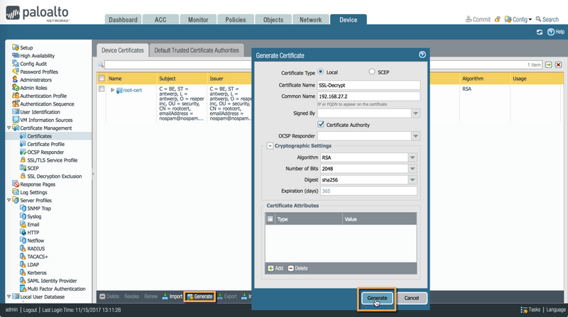Open Default Trusted Certificate Authorities tab
Image resolution: width=568 pixels, height=317 pixels.
pos(197,50)
